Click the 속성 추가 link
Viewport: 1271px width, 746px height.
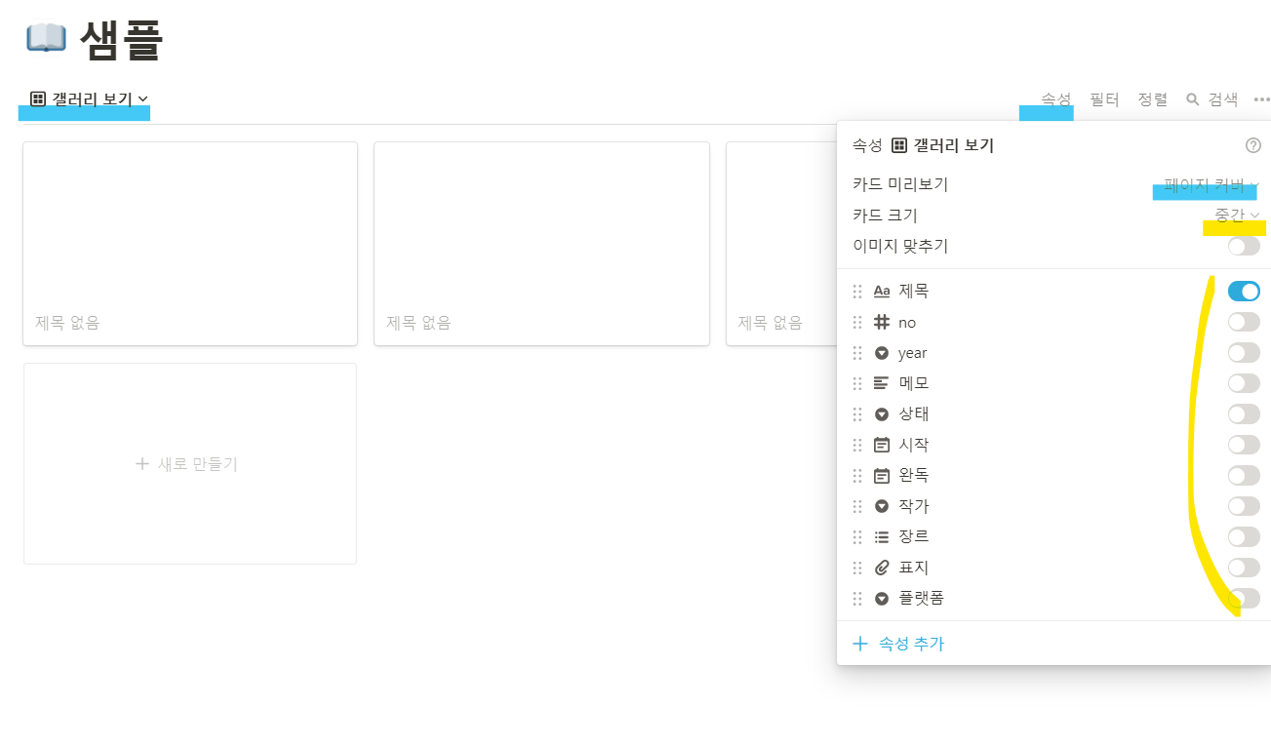point(898,643)
